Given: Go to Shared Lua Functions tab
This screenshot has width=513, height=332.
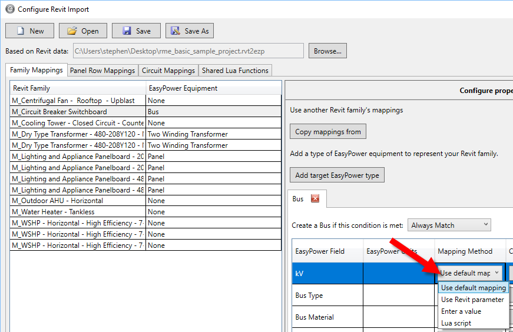Looking at the screenshot, I should coord(235,71).
